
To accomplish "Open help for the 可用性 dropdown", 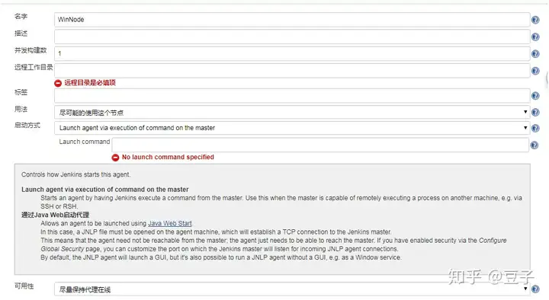I will [535, 289].
